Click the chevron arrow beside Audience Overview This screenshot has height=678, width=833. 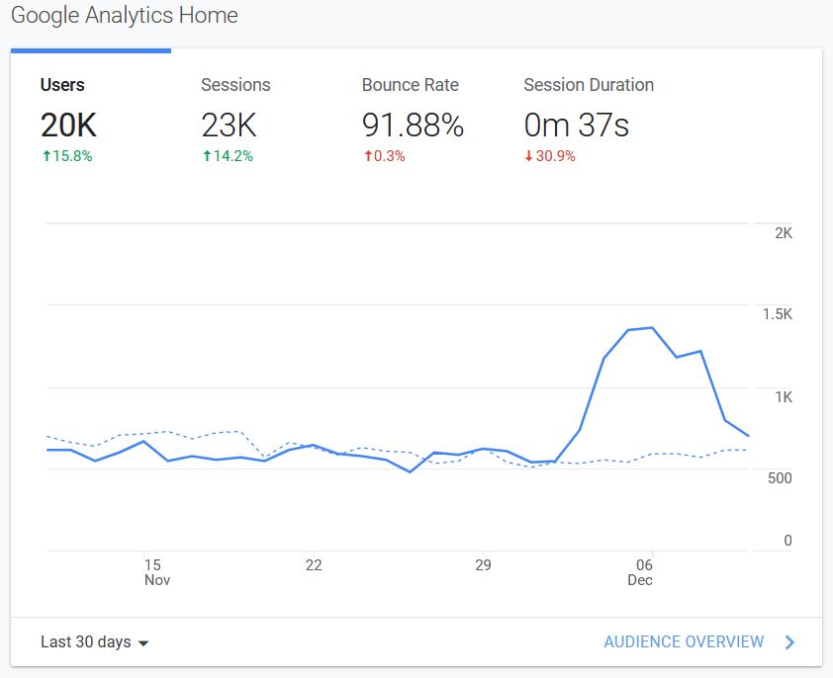[790, 642]
